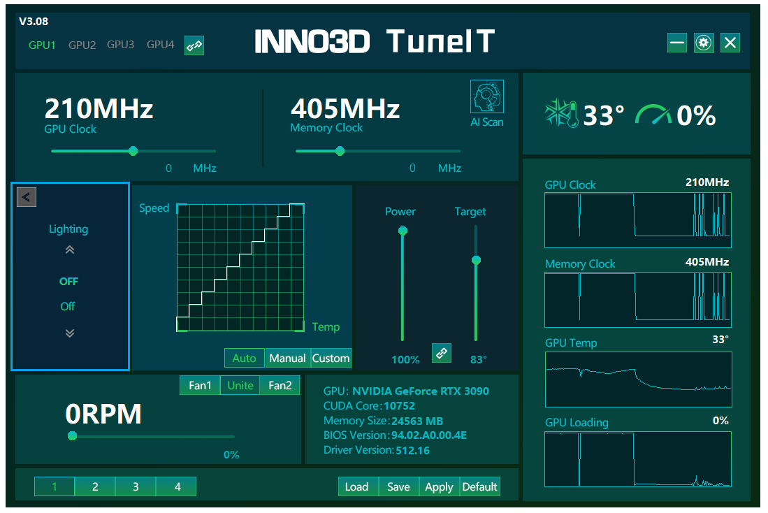768x513 pixels.
Task: Click the GPU Clock offset value field
Action: click(x=169, y=168)
